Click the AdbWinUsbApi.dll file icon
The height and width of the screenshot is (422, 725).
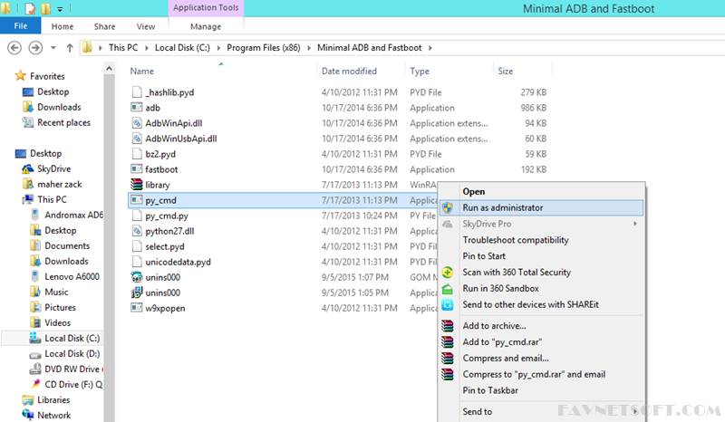click(137, 139)
